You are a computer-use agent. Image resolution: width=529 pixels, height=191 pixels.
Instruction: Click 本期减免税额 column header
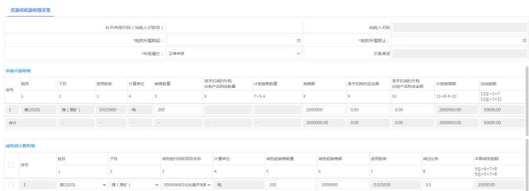486,159
